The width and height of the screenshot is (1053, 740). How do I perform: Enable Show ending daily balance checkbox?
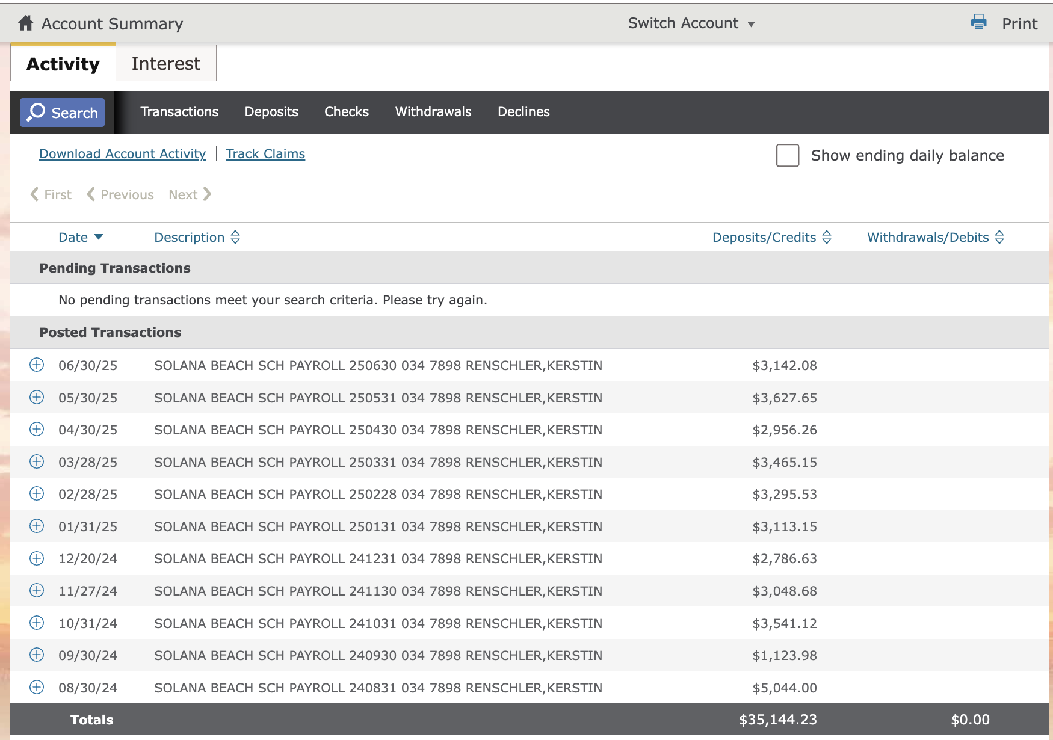[787, 155]
